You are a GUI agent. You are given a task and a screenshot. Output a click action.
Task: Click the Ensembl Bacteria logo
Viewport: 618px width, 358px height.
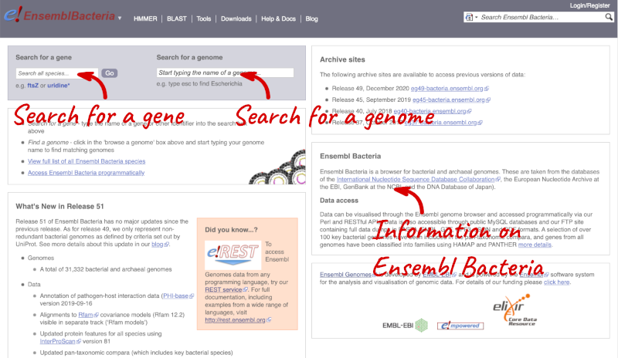[x=59, y=15]
